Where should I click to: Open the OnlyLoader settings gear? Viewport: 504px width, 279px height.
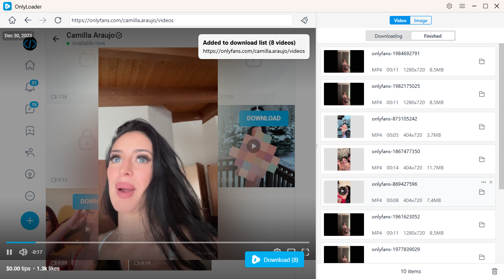click(x=449, y=6)
